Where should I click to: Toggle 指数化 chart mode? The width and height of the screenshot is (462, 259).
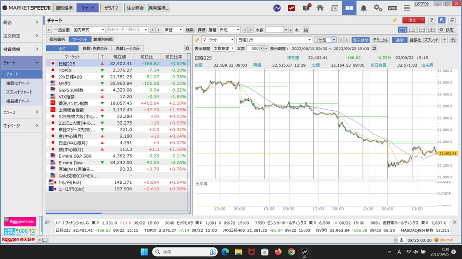tap(415, 40)
